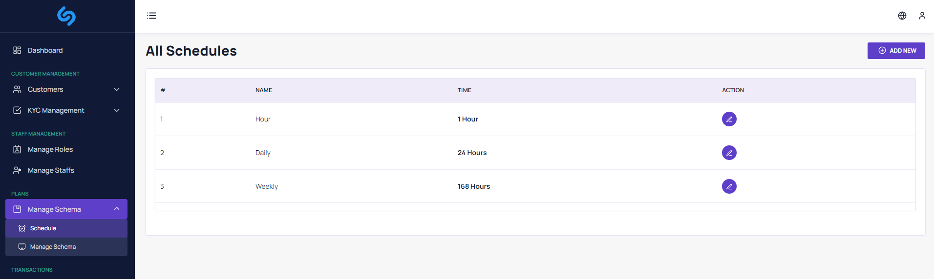The image size is (934, 279).
Task: Select Manage Schema submenu item
Action: (x=53, y=247)
